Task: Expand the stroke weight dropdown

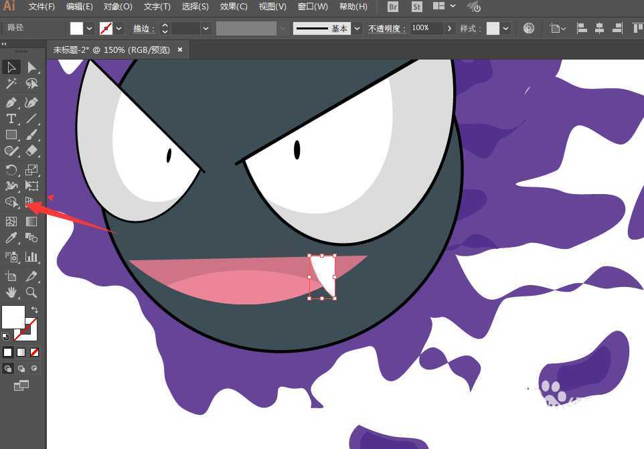Action: (206, 28)
